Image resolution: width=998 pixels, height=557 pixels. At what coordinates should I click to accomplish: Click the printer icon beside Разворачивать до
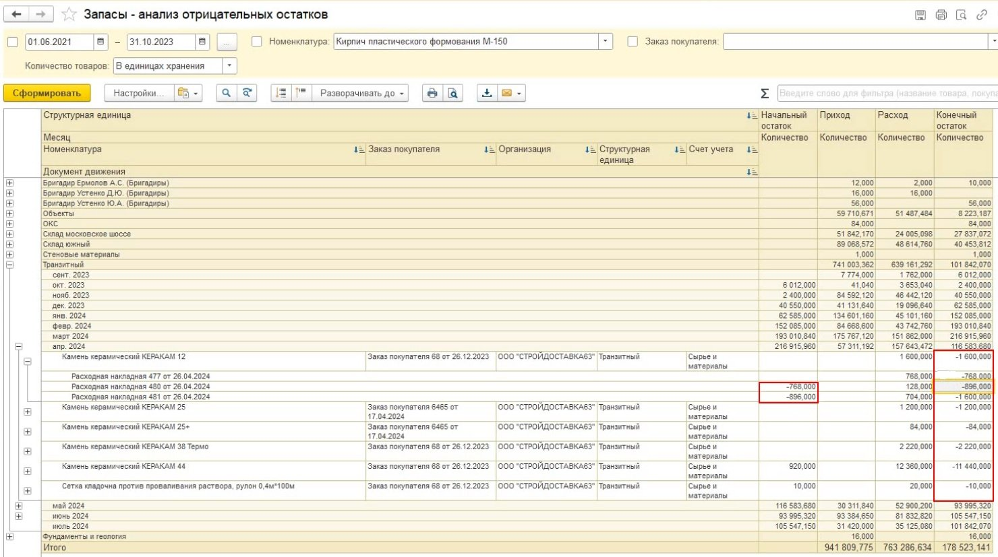(432, 93)
